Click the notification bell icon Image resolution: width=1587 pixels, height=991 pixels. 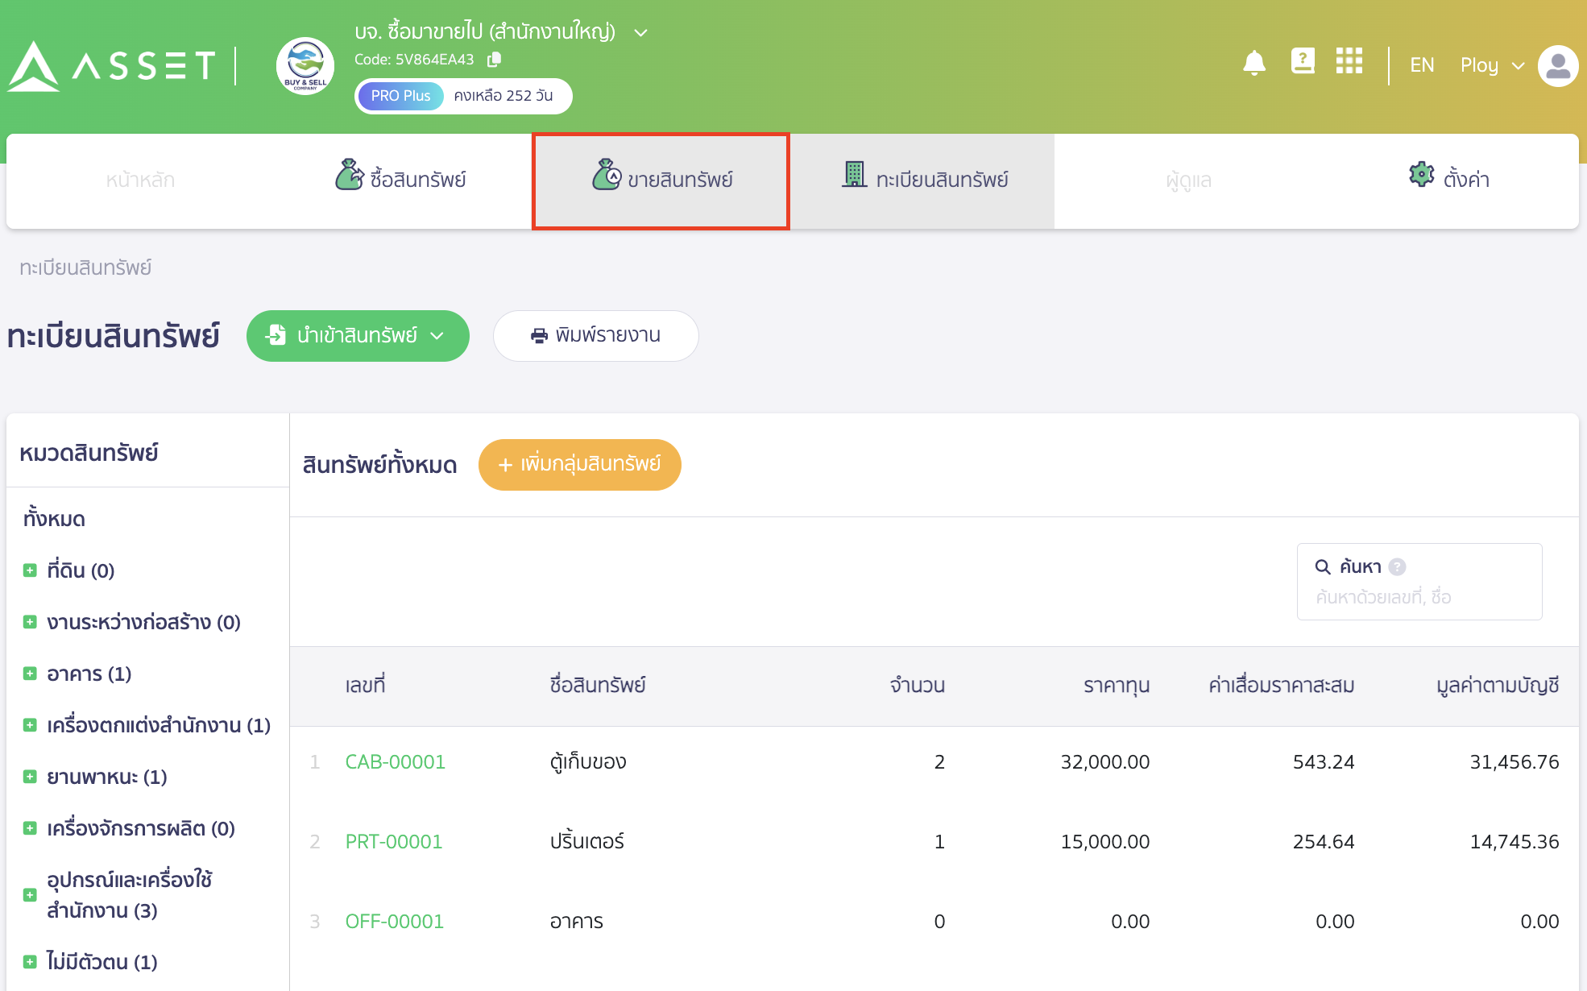(1253, 63)
